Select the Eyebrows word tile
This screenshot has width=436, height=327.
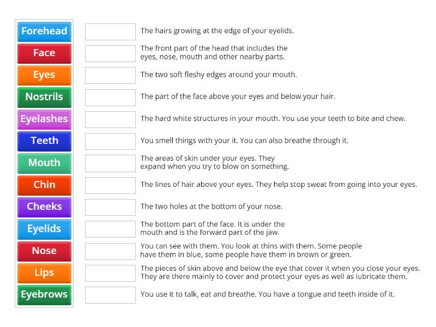pos(44,295)
